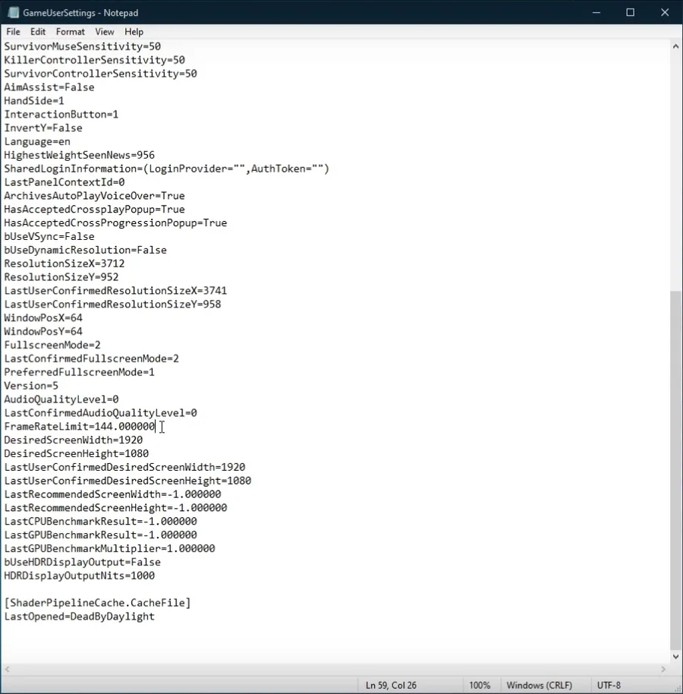Click the LastGPUBenchmarkResult=-1.000000 line
The height and width of the screenshot is (694, 683).
(100, 535)
